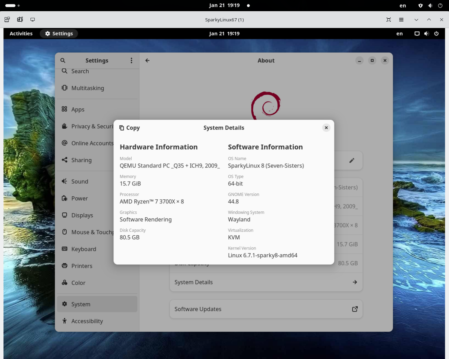Click the pencil edit icon on About page

point(352,160)
